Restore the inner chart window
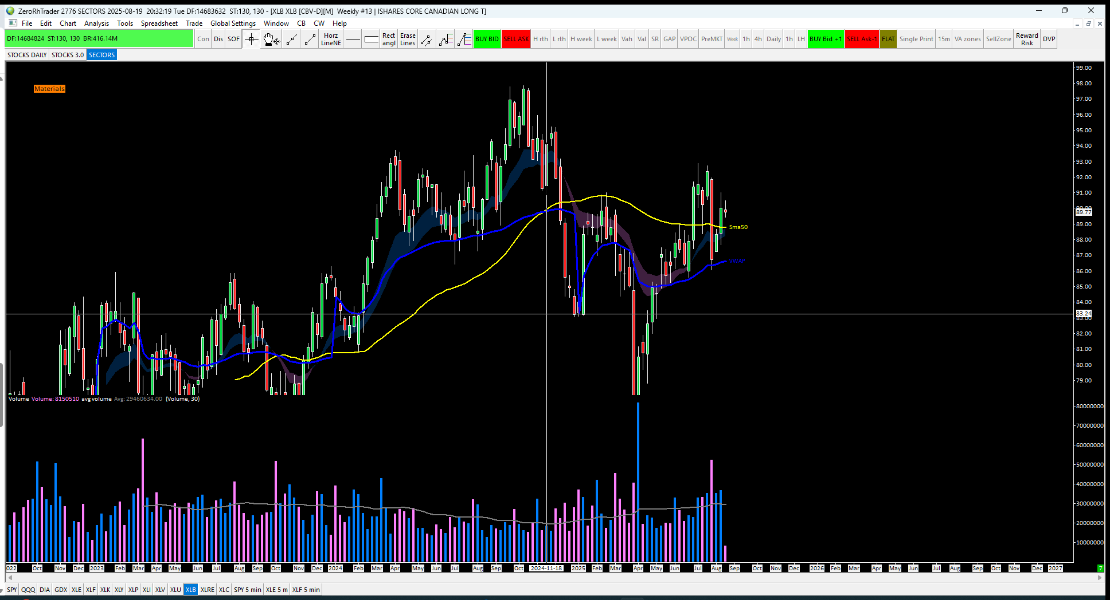 [1088, 23]
